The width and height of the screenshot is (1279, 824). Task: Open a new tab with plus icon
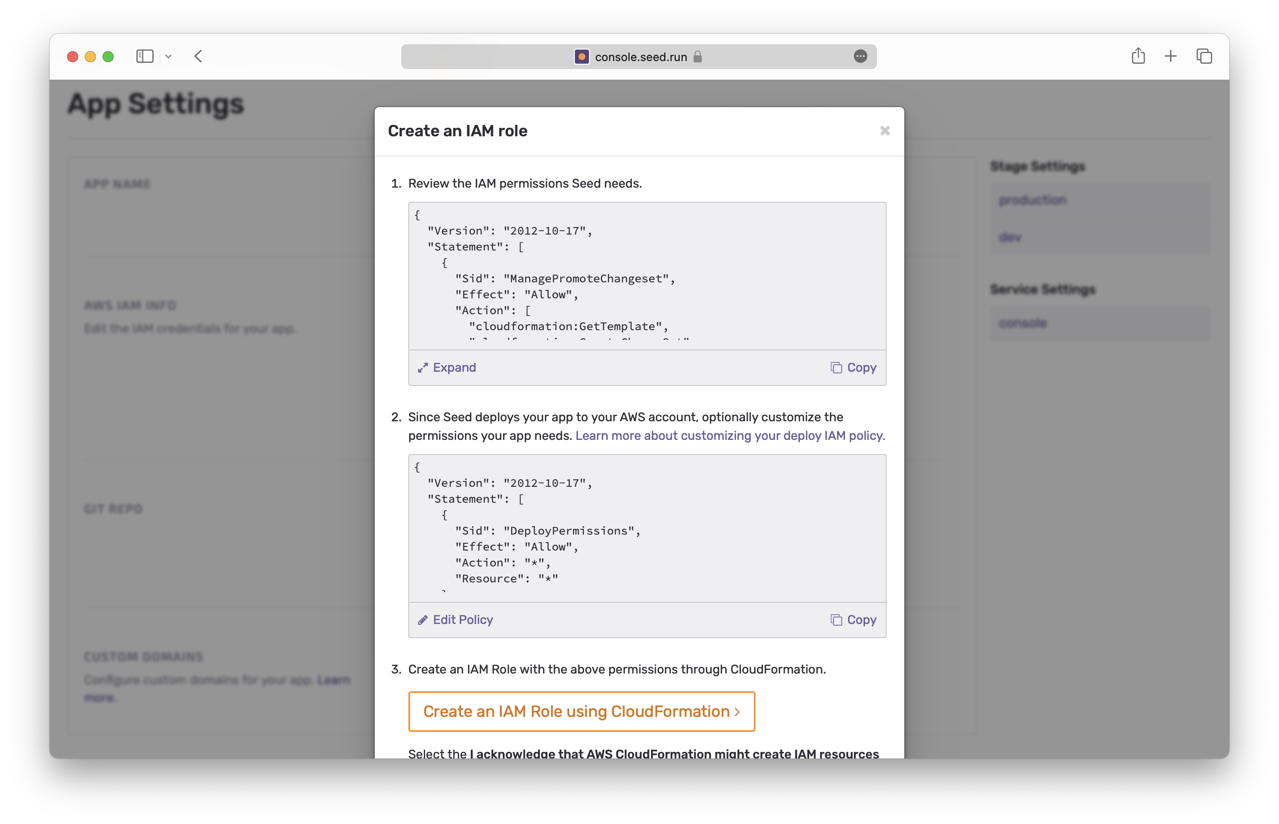1171,56
